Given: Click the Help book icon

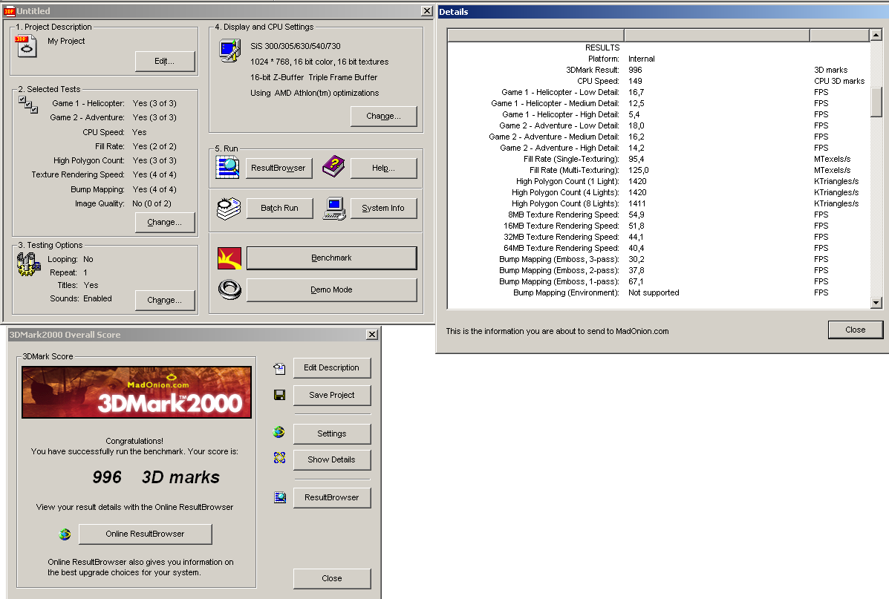Looking at the screenshot, I should coord(333,168).
